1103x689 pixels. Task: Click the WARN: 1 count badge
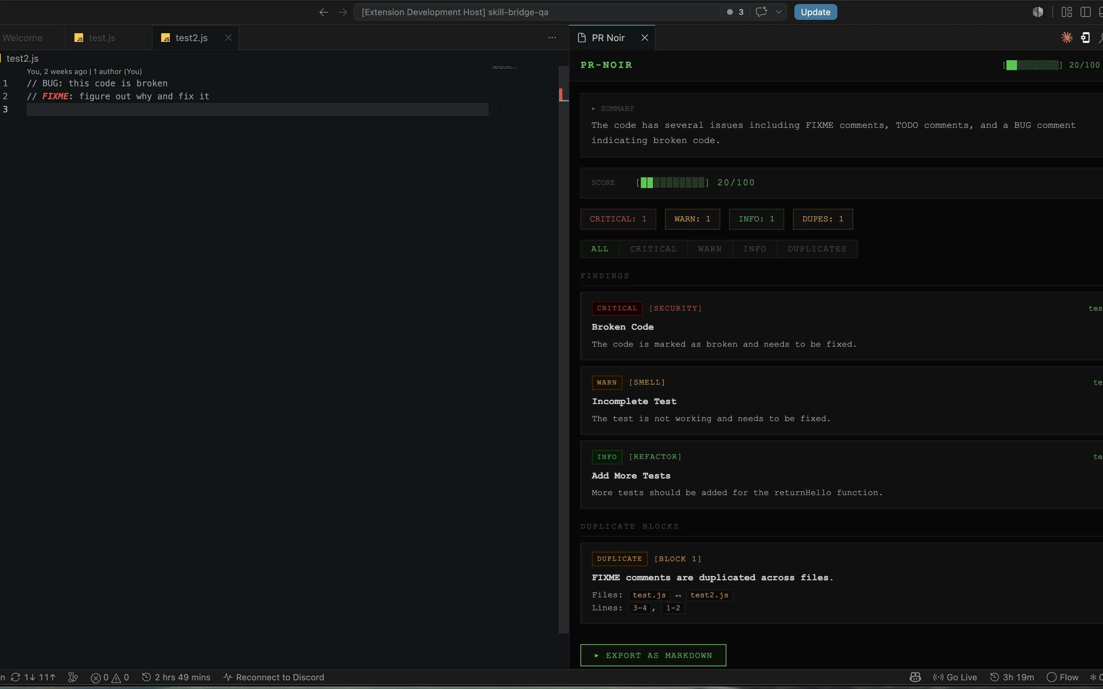(692, 219)
